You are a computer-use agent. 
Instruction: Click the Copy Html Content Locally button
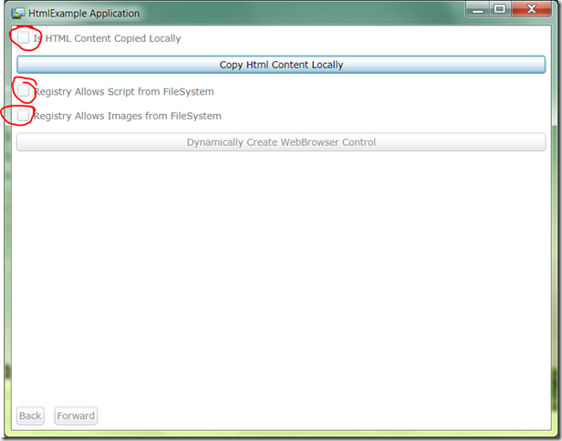[x=281, y=65]
